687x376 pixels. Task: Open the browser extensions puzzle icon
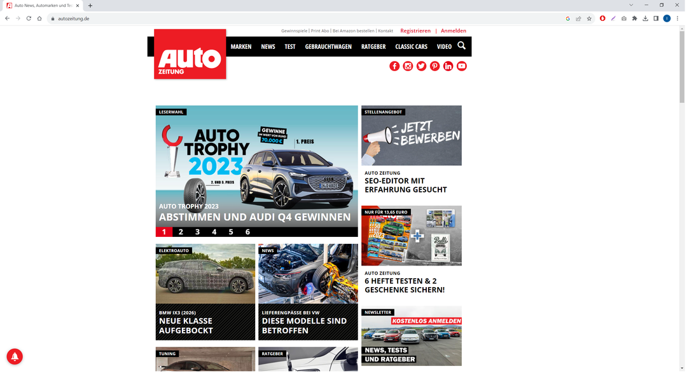tap(635, 18)
